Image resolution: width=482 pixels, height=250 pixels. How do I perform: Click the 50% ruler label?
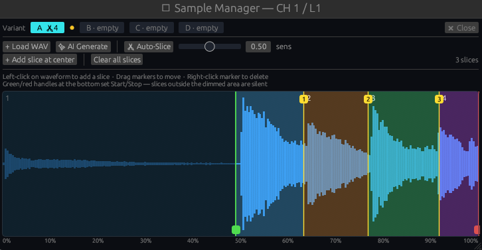[241, 241]
